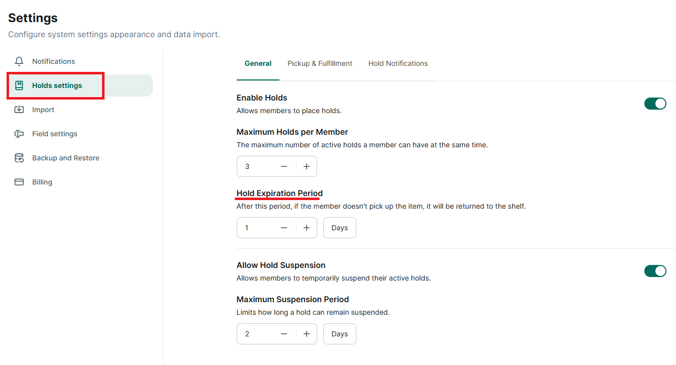Increase Maximum Holds per Member with plus

tap(307, 166)
